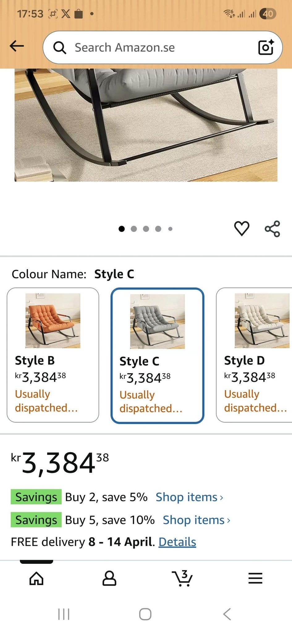Image resolution: width=292 pixels, height=633 pixels.
Task: Go to Amazon home tab
Action: click(36, 578)
